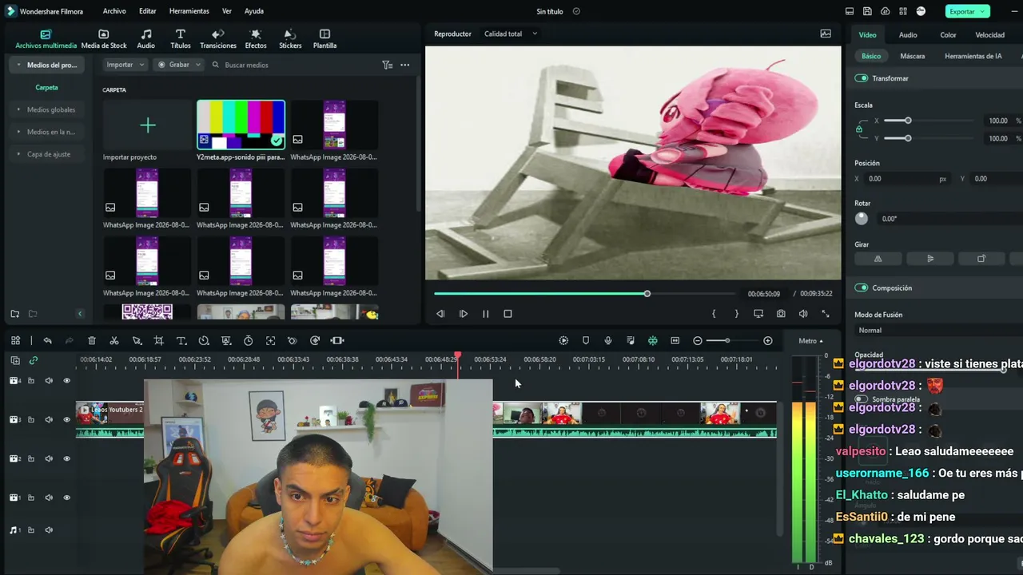
Task: Expand Medios globales tree item
Action: 18,109
